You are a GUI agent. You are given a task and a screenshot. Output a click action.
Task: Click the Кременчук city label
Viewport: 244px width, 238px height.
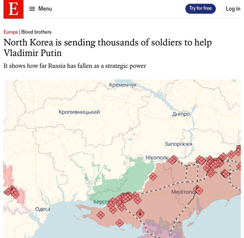(x=123, y=85)
